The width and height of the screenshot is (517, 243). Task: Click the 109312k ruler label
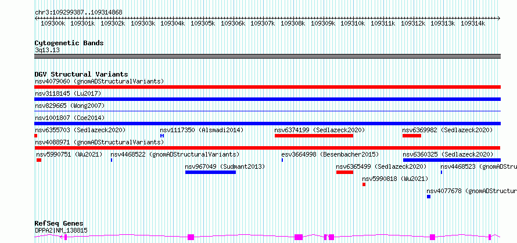413,23
